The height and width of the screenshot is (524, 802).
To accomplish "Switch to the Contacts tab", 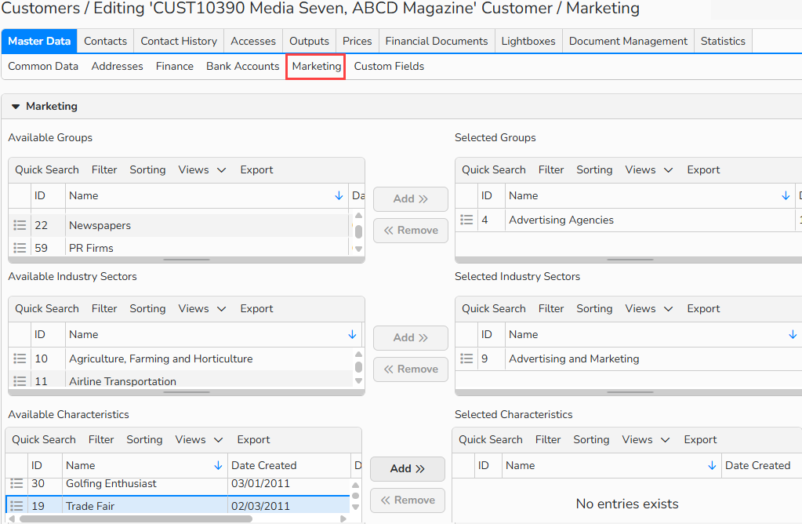I will point(105,41).
